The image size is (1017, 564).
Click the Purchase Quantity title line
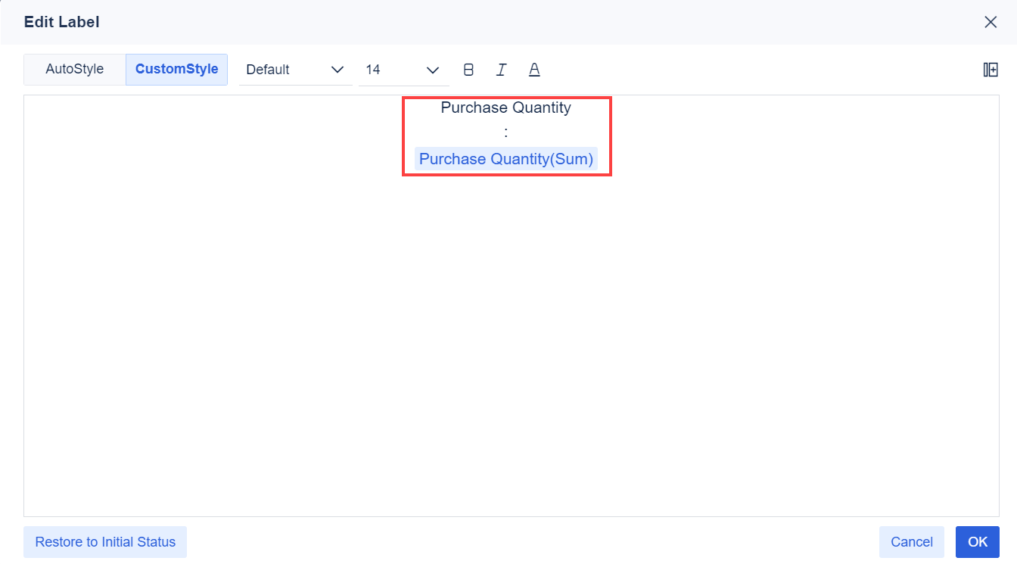click(506, 108)
